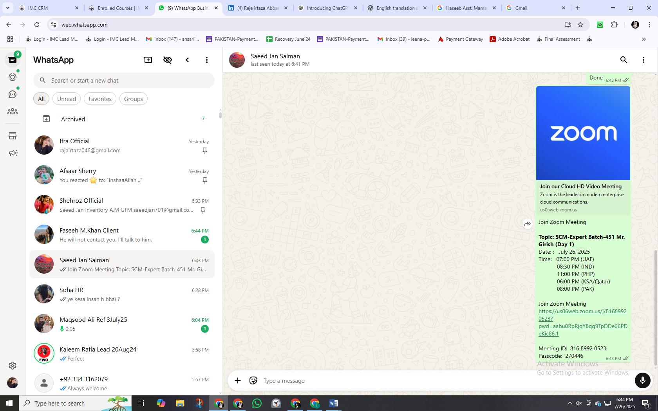This screenshot has width=658, height=411.
Task: Open the Chrome three-dot menu
Action: (x=649, y=25)
